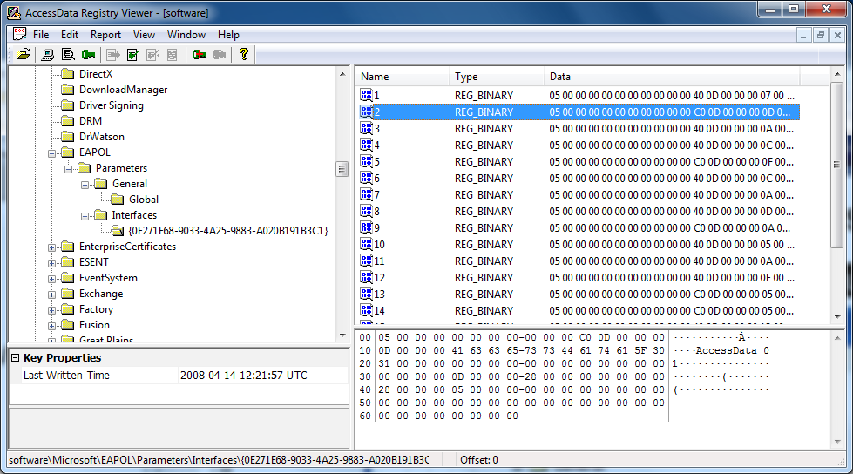
Task: Click the AccessData_0 ASCII text in hex pane
Action: click(732, 350)
